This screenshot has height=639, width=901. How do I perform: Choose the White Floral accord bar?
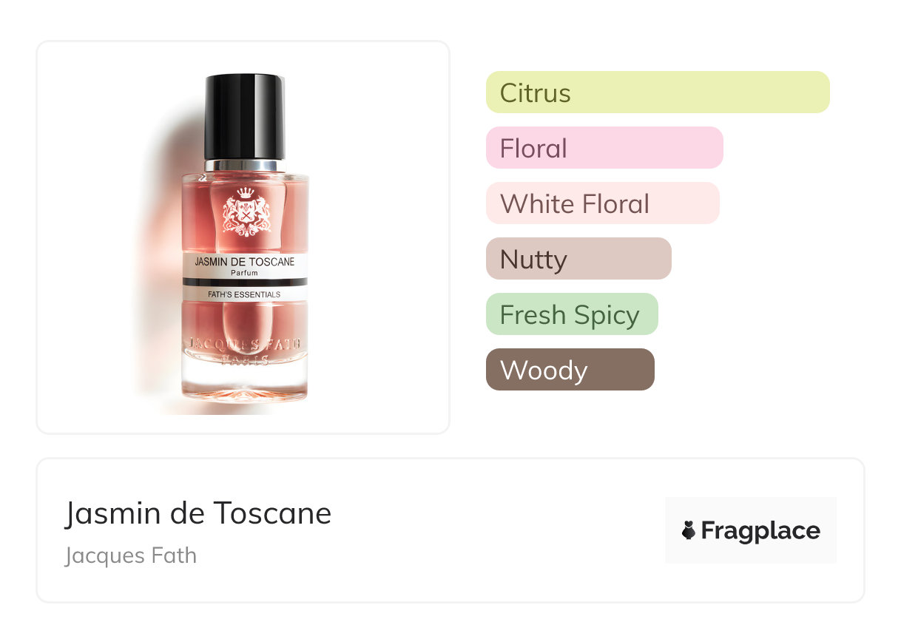(603, 203)
